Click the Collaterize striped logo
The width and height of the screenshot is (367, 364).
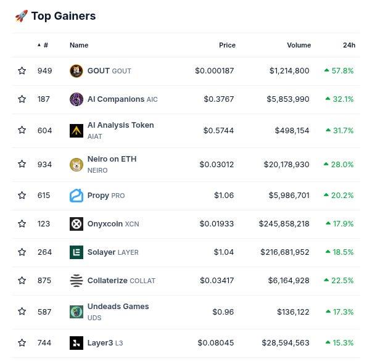click(x=76, y=281)
